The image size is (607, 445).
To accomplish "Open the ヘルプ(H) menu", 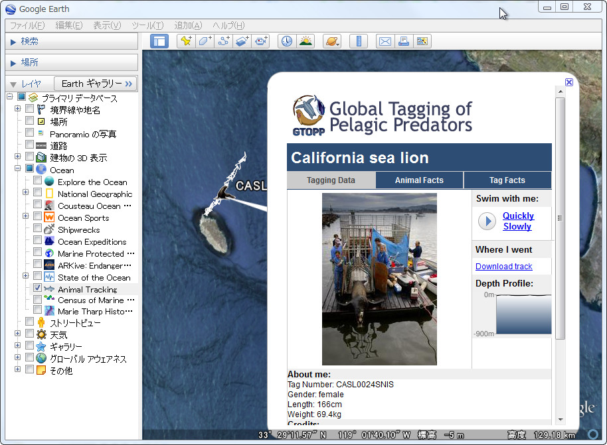I will [x=228, y=25].
